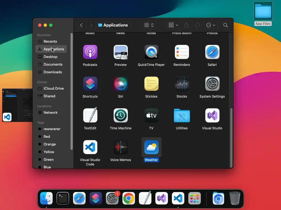
Task: Select Visual Studio Code in Finder
Action: [x=90, y=147]
